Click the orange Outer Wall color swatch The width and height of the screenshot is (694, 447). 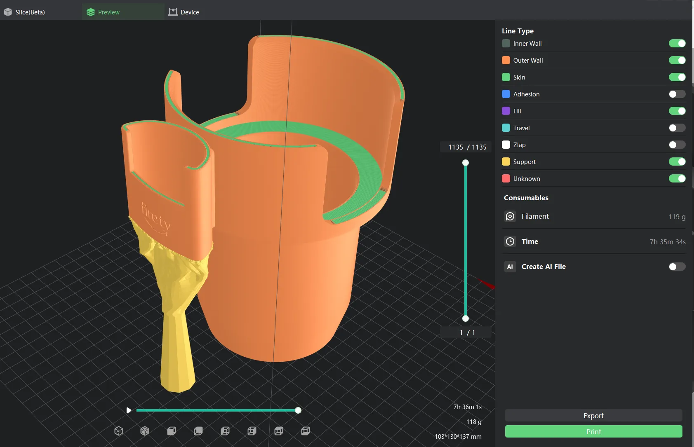pyautogui.click(x=506, y=61)
